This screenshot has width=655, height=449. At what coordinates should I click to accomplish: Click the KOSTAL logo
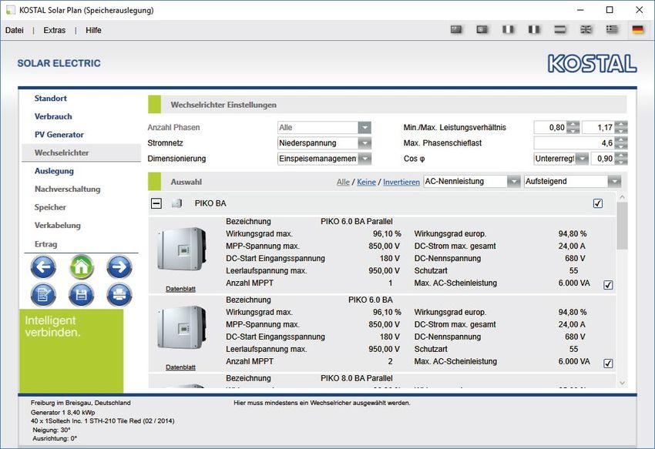point(593,64)
